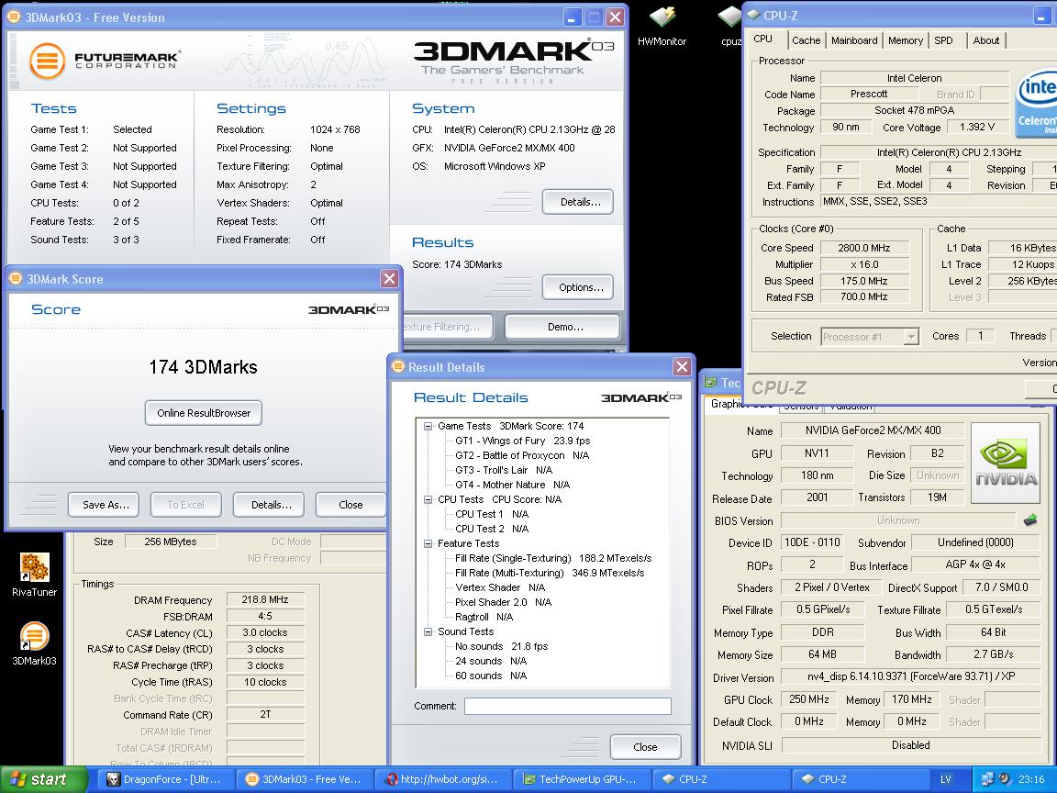Select the GT2 - Battle of Proxycon row

click(522, 456)
